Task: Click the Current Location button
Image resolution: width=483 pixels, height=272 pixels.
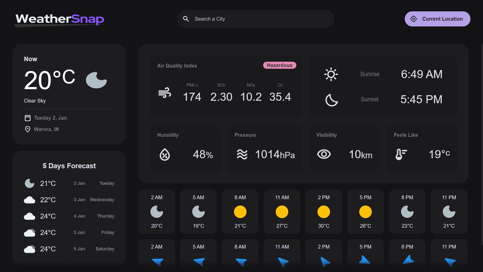Action: pos(437,19)
